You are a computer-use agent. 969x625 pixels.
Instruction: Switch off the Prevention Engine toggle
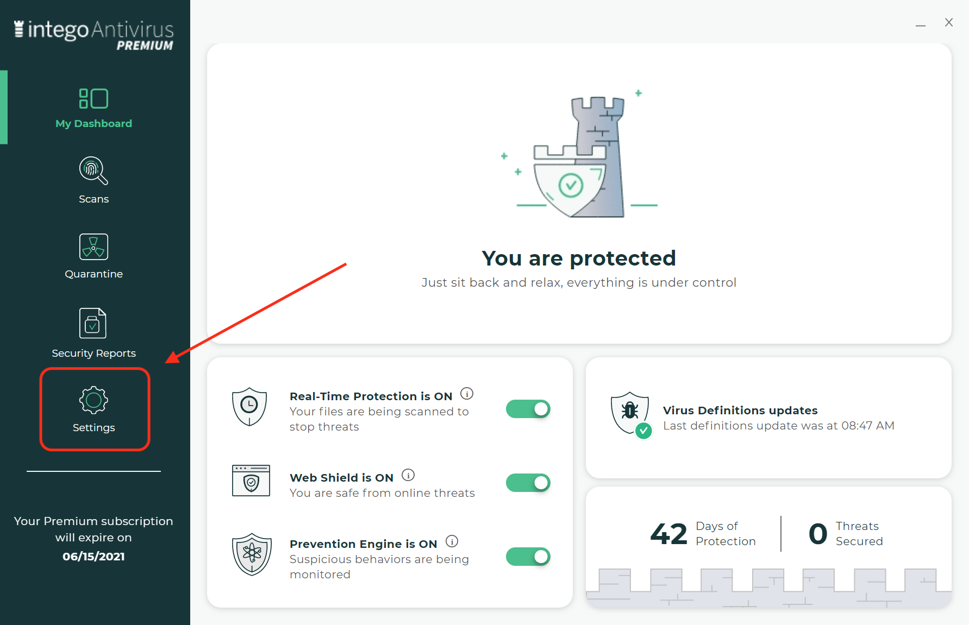528,557
